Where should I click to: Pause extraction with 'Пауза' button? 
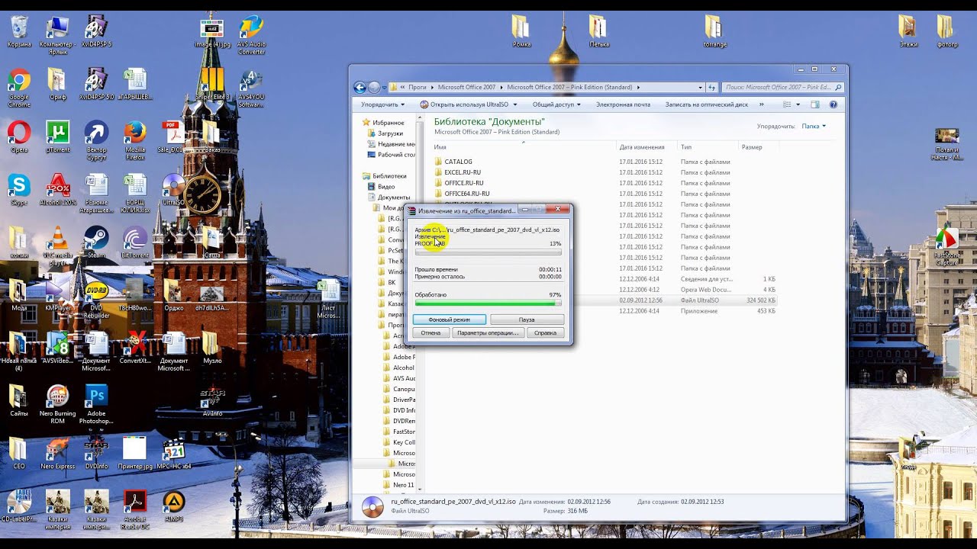(527, 319)
